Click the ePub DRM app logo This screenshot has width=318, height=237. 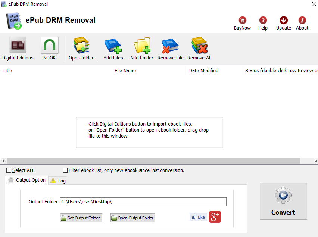click(x=14, y=21)
